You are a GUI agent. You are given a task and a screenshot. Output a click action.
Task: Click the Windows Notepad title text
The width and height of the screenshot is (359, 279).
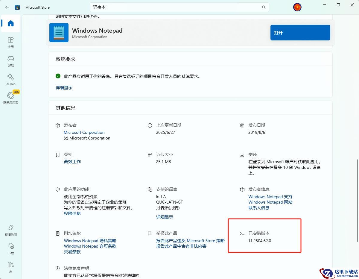pyautogui.click(x=97, y=31)
